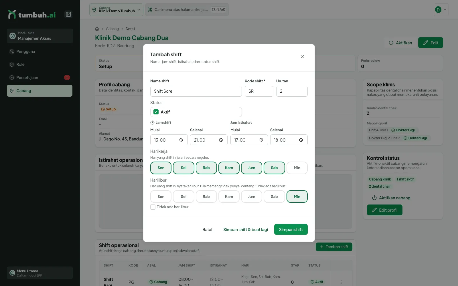
Task: Open Klinik Demo Tumbuh branch dropdown
Action: pyautogui.click(x=116, y=10)
